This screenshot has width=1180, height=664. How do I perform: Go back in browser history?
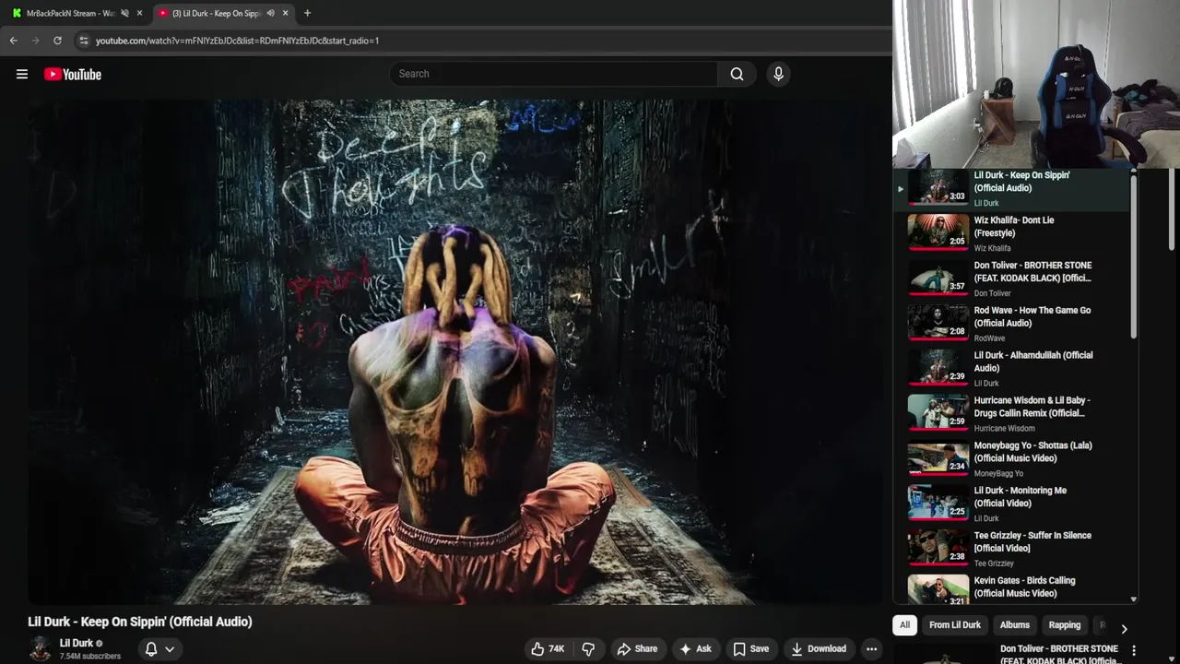point(13,41)
